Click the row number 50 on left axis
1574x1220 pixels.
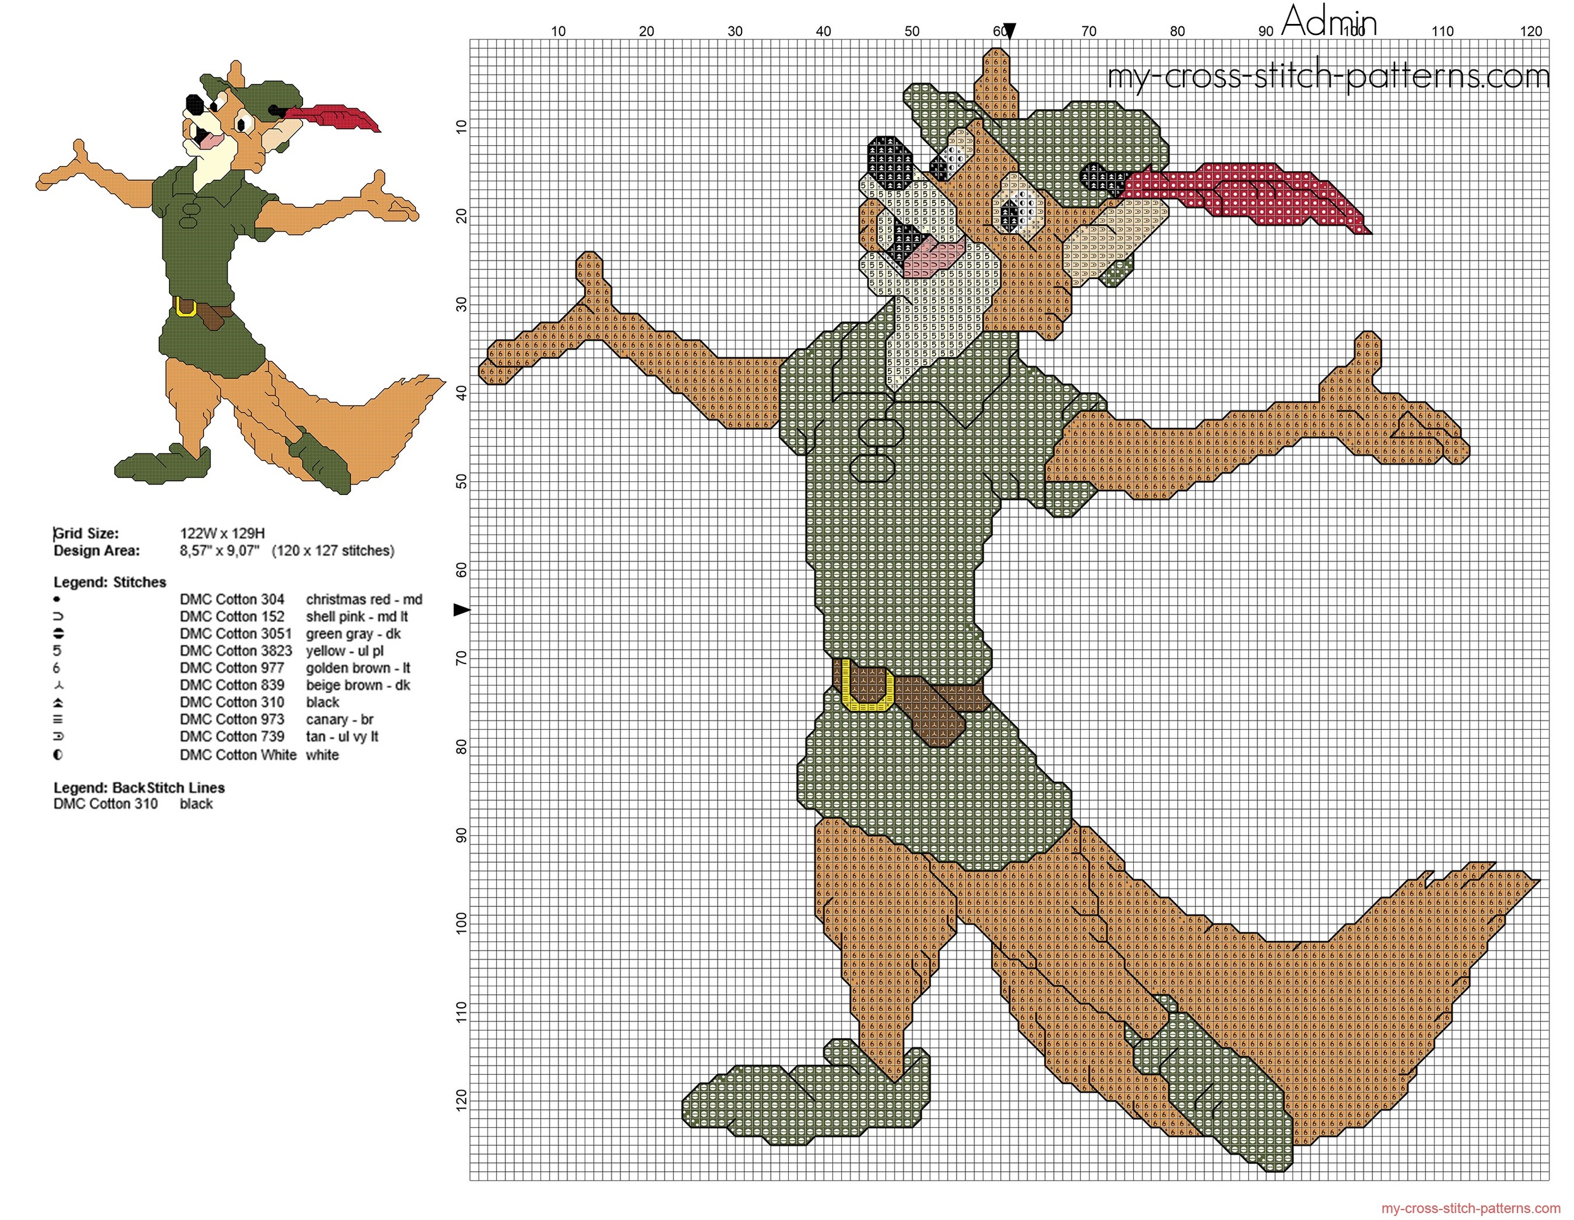coord(461,481)
